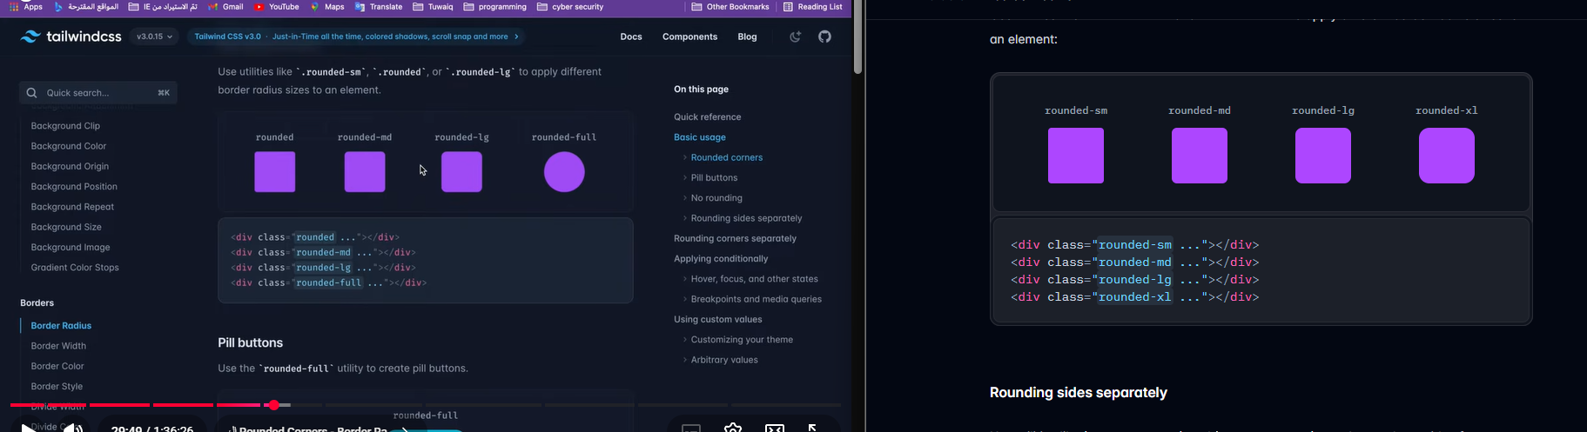Image resolution: width=1587 pixels, height=432 pixels.
Task: Open the YouTube bookmark
Action: (277, 7)
